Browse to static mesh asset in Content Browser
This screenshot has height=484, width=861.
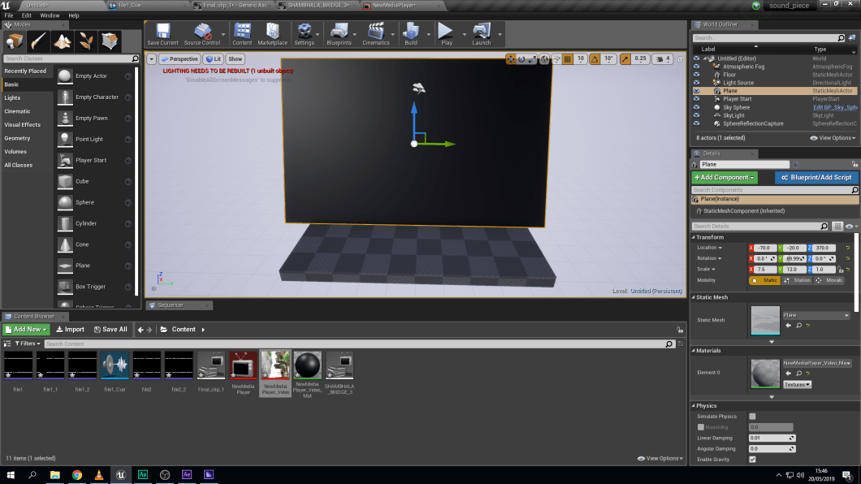[x=799, y=326]
